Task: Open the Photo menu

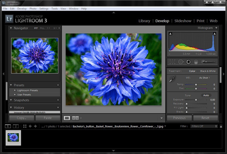Action: point(33,9)
